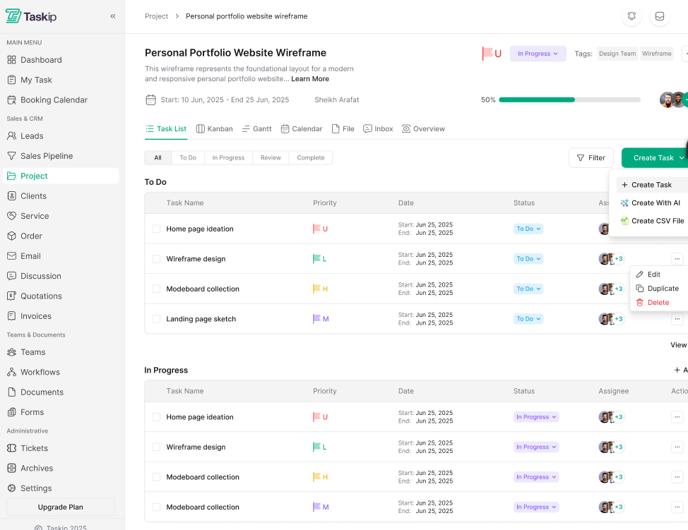This screenshot has height=530, width=688.
Task: Click the red urgent flag beside project title
Action: pyautogui.click(x=487, y=54)
